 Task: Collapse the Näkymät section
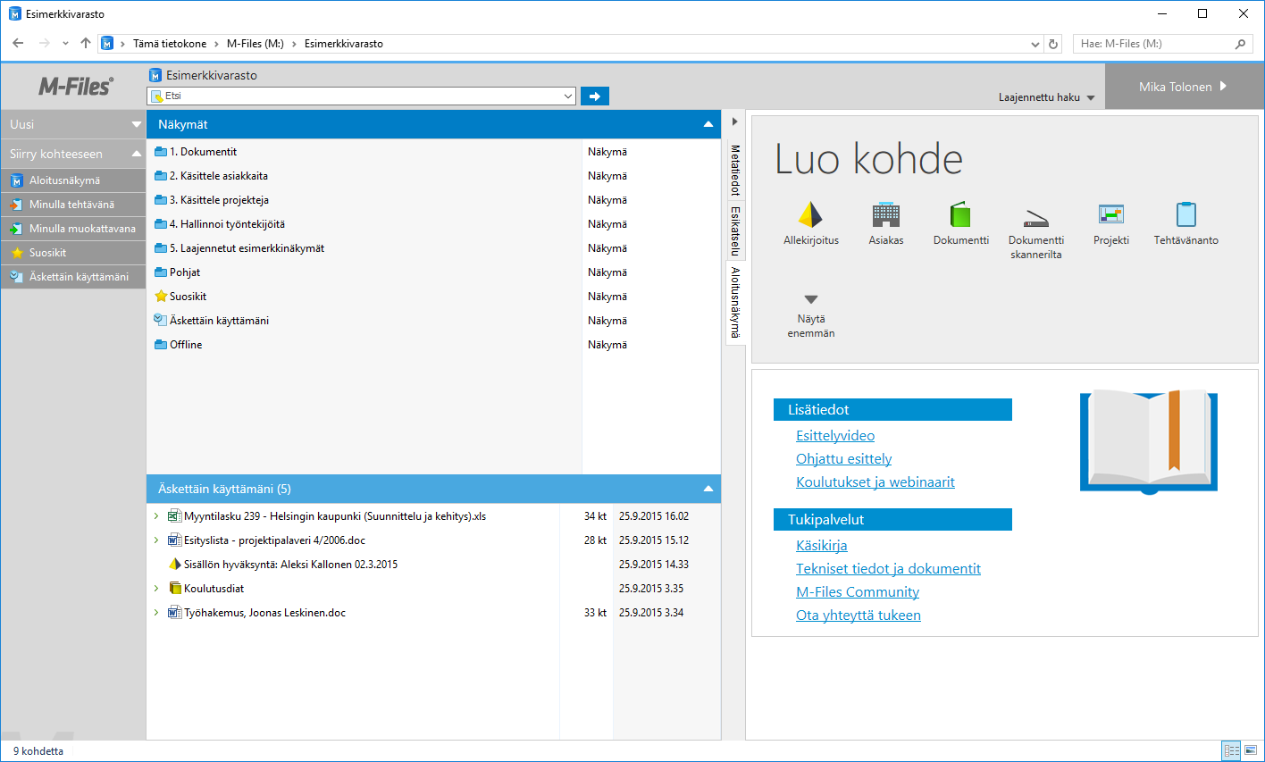[x=708, y=125]
